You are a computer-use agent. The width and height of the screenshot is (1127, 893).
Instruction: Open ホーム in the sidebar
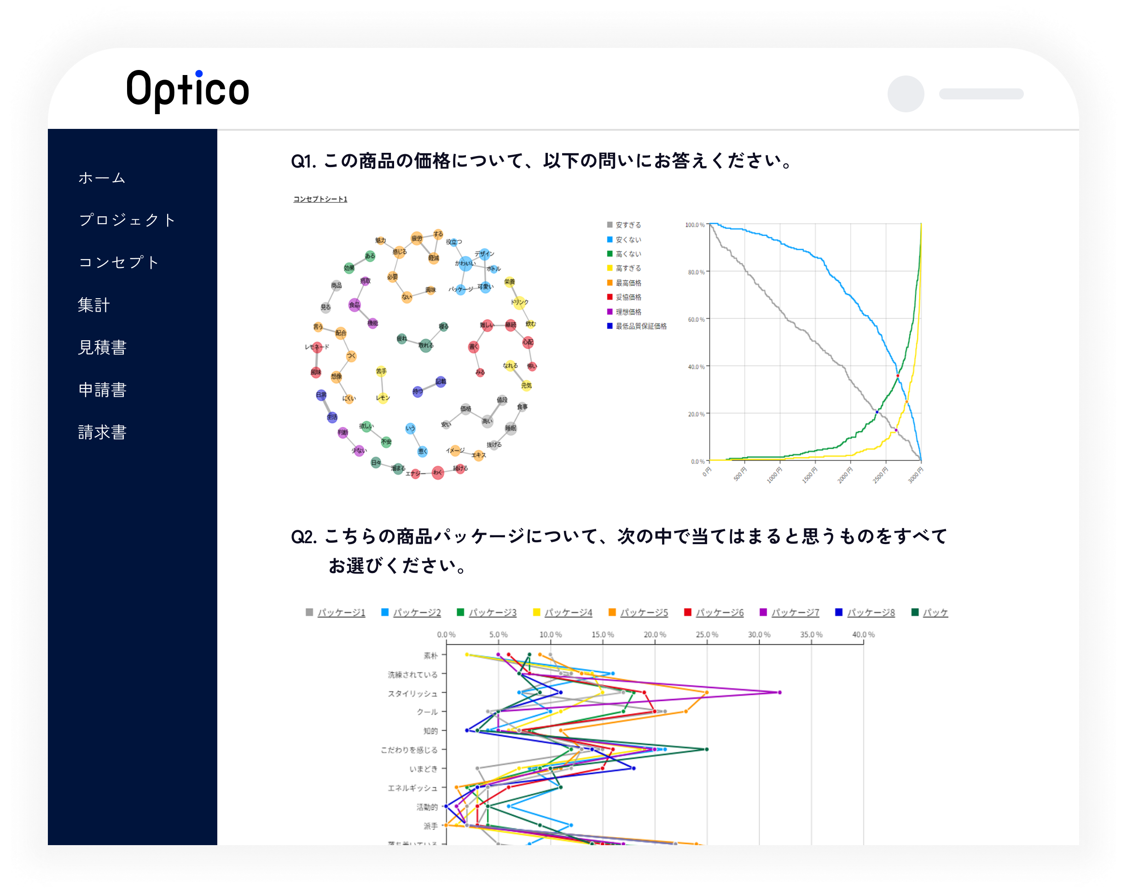pos(102,178)
